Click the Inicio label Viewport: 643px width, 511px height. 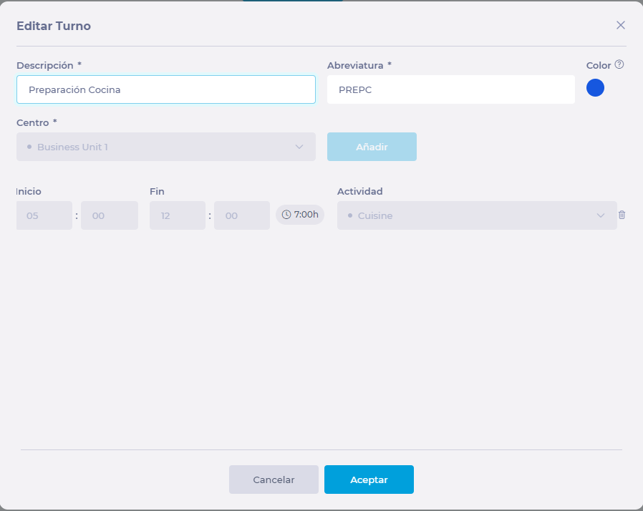(29, 191)
